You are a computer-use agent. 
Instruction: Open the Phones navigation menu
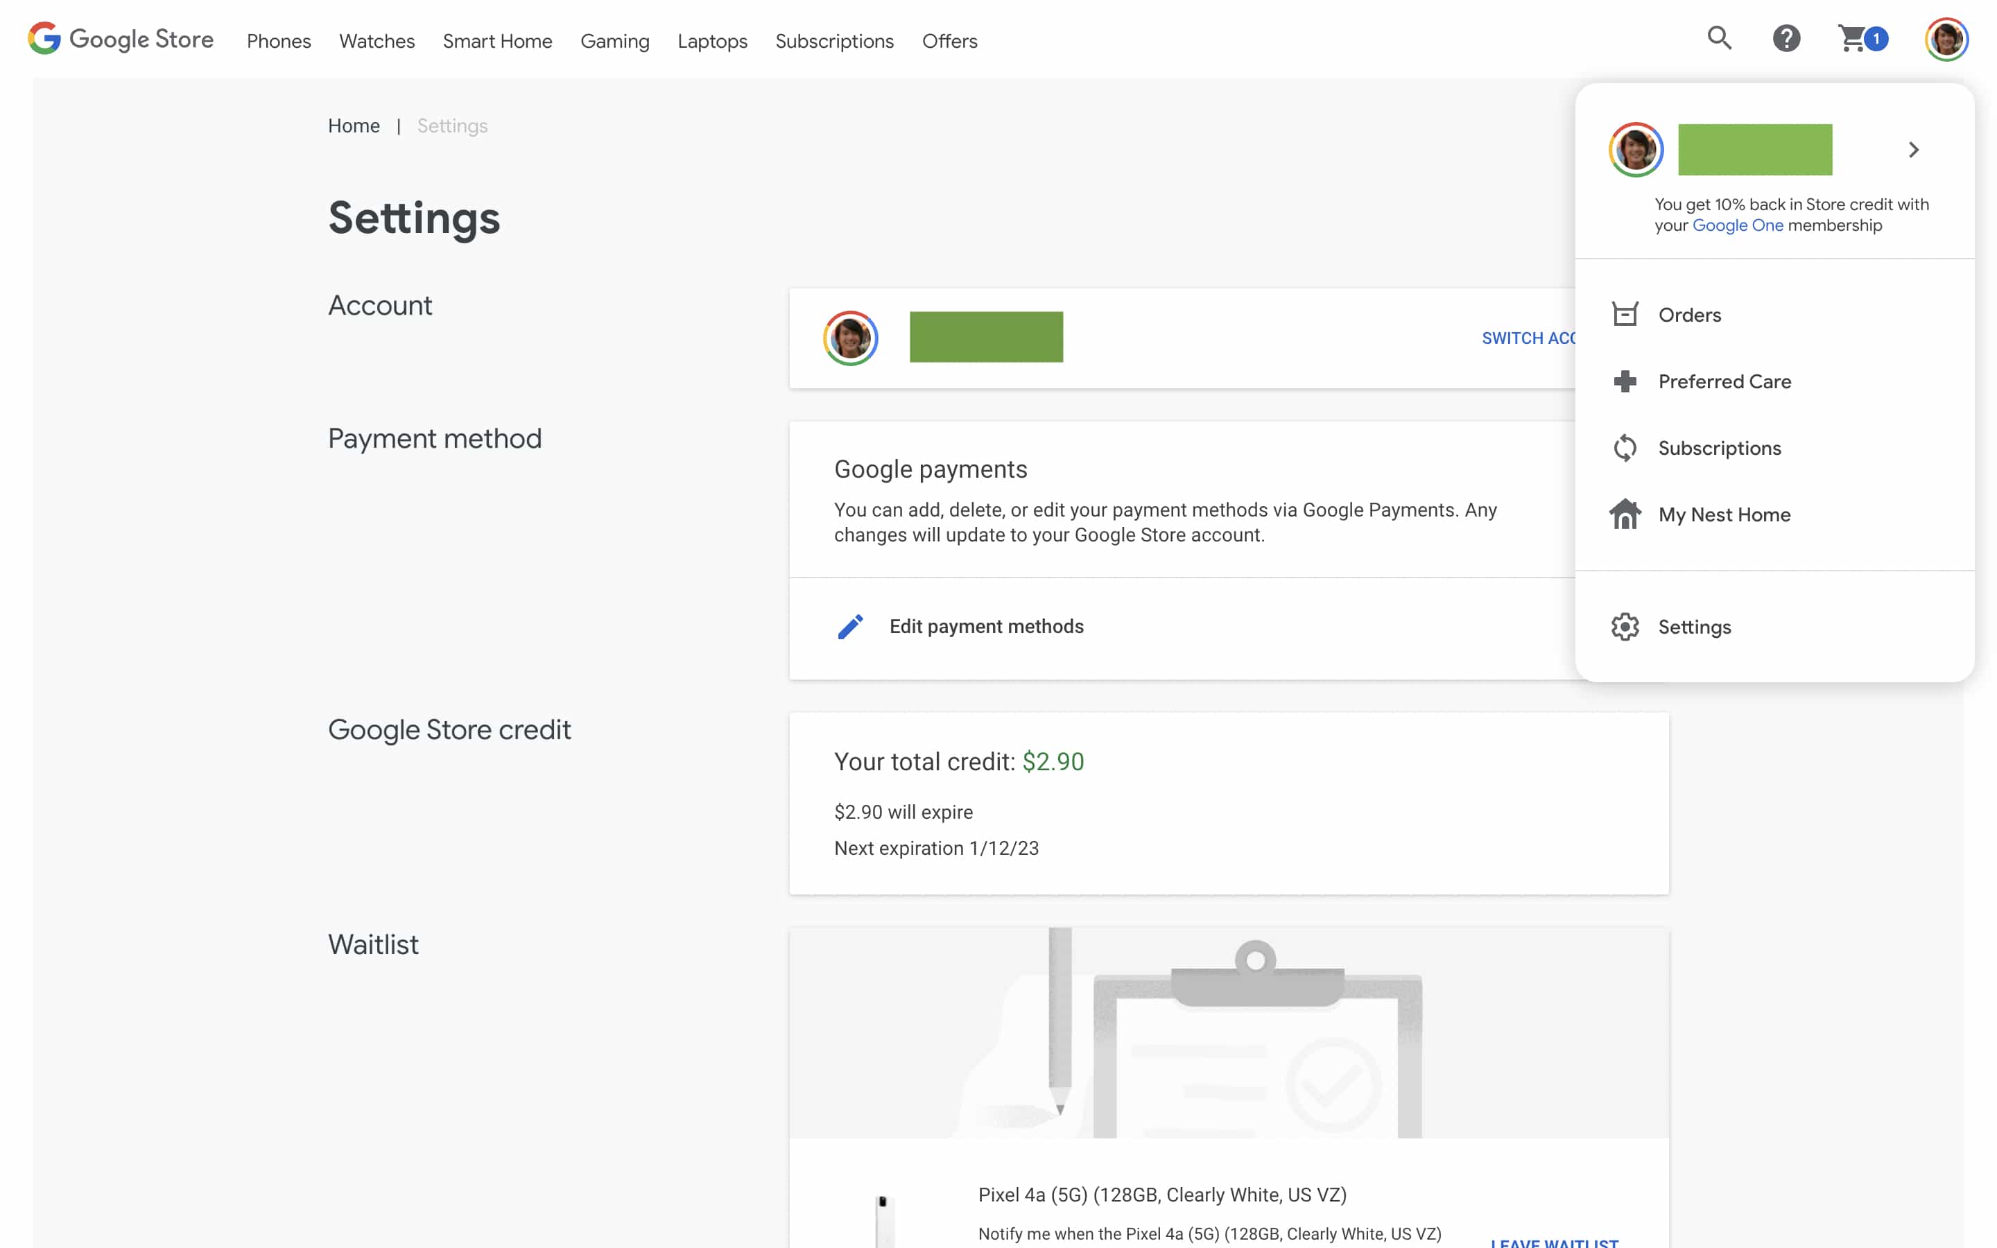(x=278, y=40)
